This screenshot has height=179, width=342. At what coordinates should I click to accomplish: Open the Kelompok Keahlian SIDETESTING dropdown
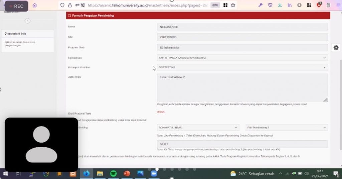242,67
